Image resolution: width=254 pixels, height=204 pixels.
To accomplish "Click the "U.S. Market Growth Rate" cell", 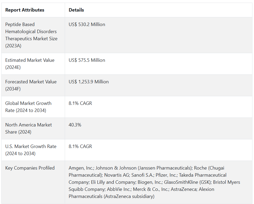I will point(31,150).
